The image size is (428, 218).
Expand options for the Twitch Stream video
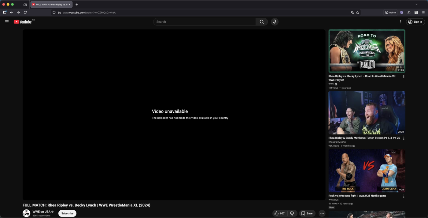404,138
